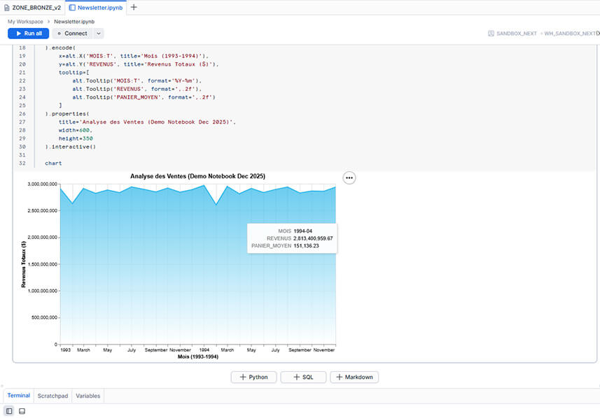Click the ZONE_BRONZE_v2 file icon

pyautogui.click(x=6, y=7)
